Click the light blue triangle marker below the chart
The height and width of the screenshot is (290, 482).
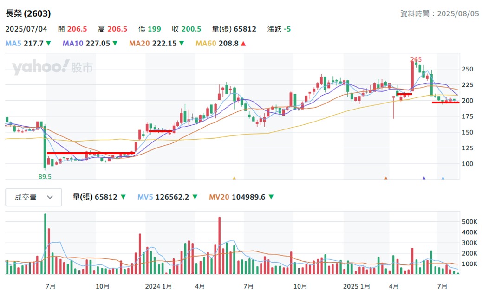(443, 178)
